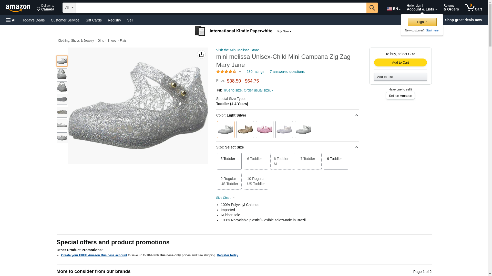
Task: Open Today's Deals in navigation bar
Action: [x=34, y=20]
